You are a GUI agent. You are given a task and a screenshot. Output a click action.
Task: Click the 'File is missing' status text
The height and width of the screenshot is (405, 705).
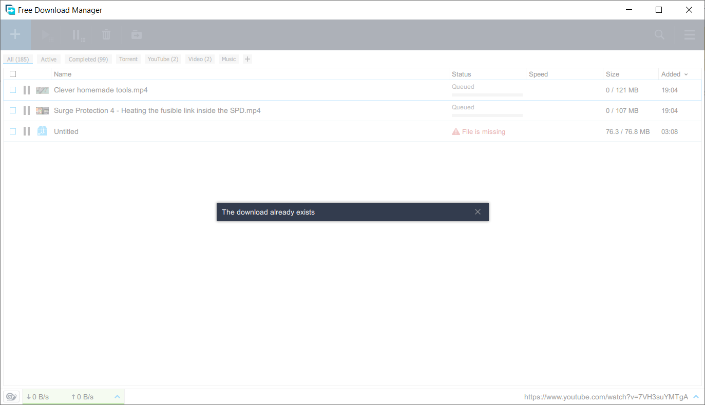[x=484, y=131]
